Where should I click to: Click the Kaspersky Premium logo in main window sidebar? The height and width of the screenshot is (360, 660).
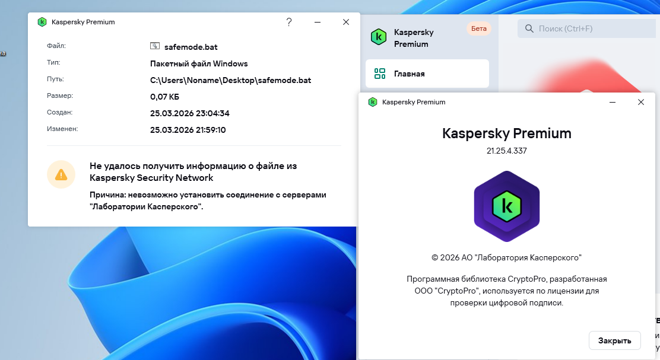click(x=379, y=37)
